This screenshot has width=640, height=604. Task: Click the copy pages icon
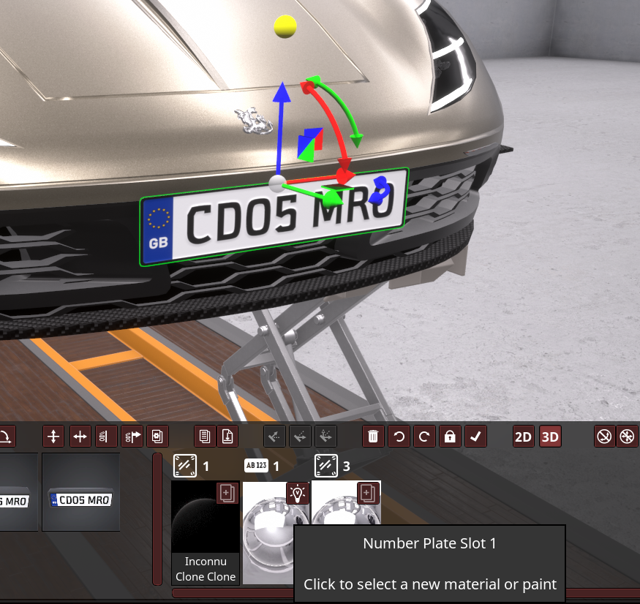(205, 437)
